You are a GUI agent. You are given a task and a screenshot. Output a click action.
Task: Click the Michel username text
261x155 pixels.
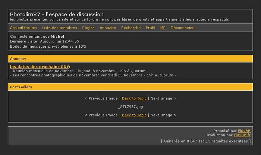click(x=57, y=37)
